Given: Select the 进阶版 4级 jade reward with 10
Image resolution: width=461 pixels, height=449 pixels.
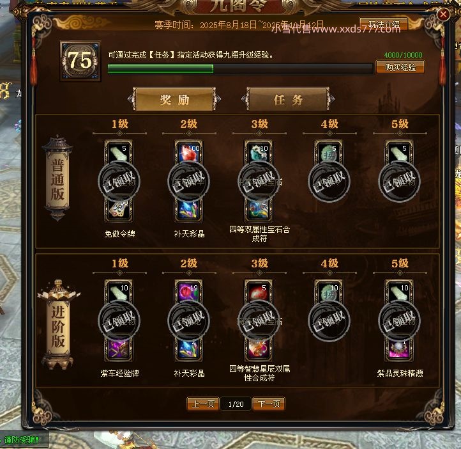Looking at the screenshot, I should point(329,291).
